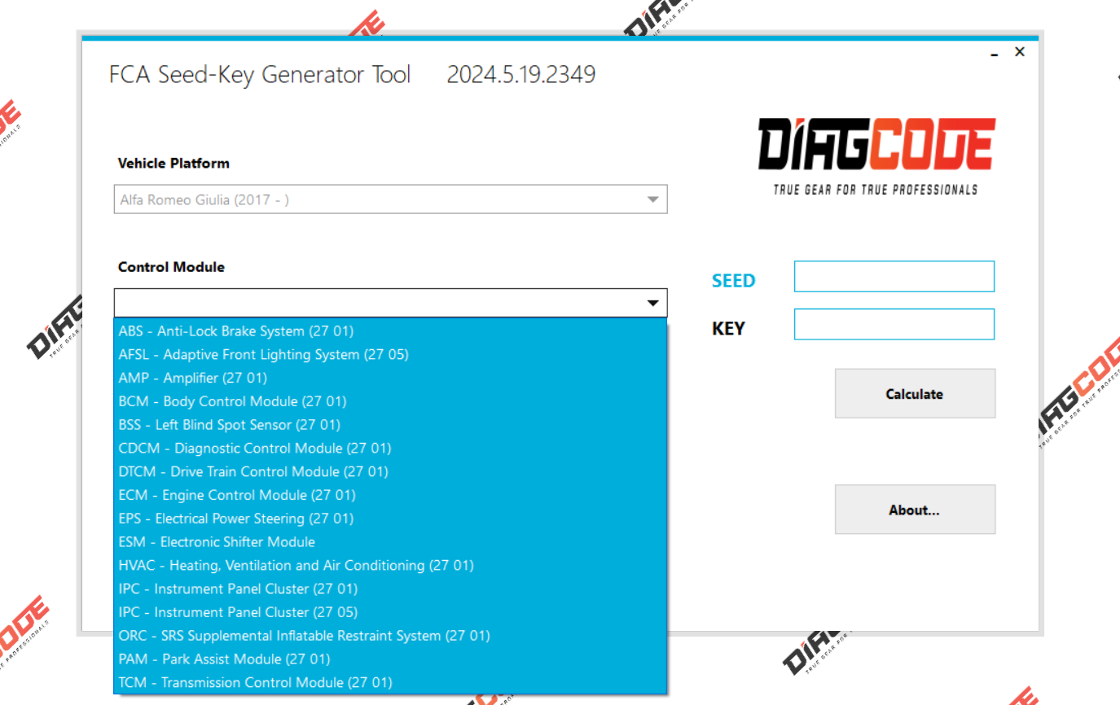1120x705 pixels.
Task: Pick DTCM - Drive Train Control Module
Action: coord(390,471)
